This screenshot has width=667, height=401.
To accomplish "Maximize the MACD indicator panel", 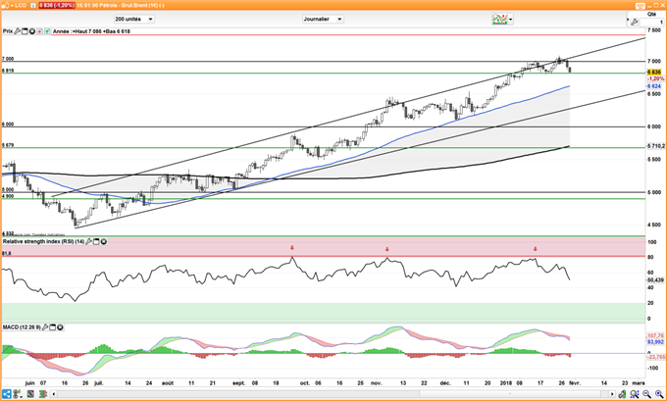I will coord(53,327).
